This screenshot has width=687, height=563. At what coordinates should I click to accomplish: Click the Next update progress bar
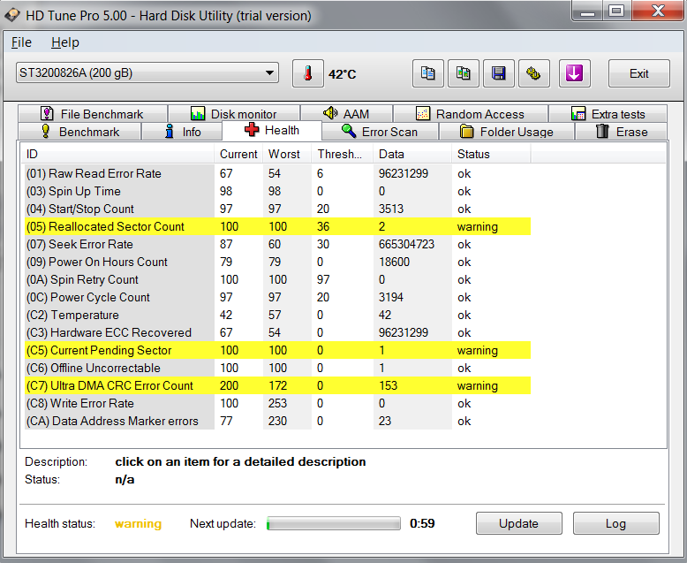[334, 523]
